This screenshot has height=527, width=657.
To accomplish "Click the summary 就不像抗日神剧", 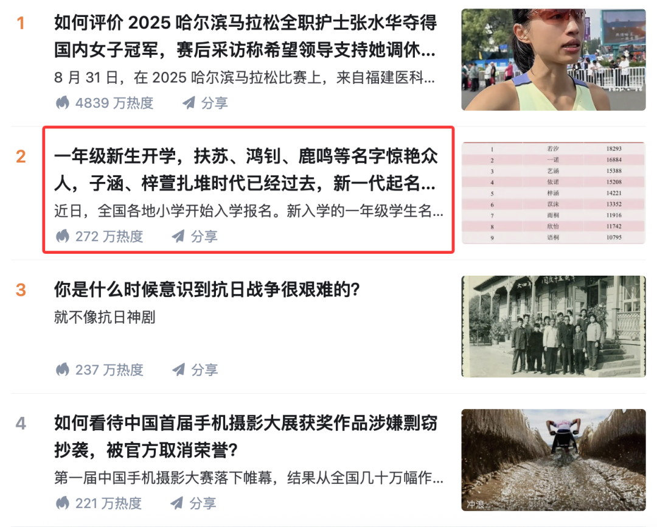I will click(105, 318).
